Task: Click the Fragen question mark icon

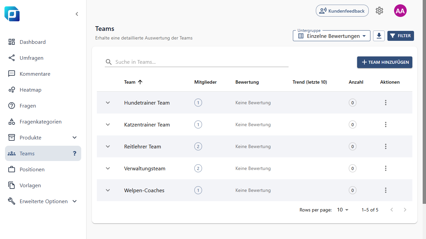Action: coord(12,106)
